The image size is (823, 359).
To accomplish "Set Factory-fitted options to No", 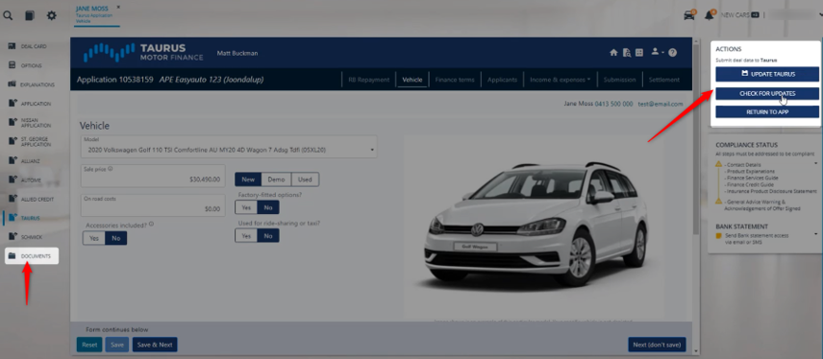I will click(268, 207).
